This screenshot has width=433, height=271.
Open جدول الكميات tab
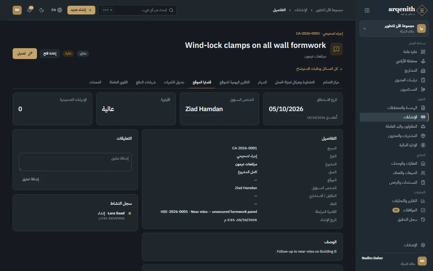174,82
